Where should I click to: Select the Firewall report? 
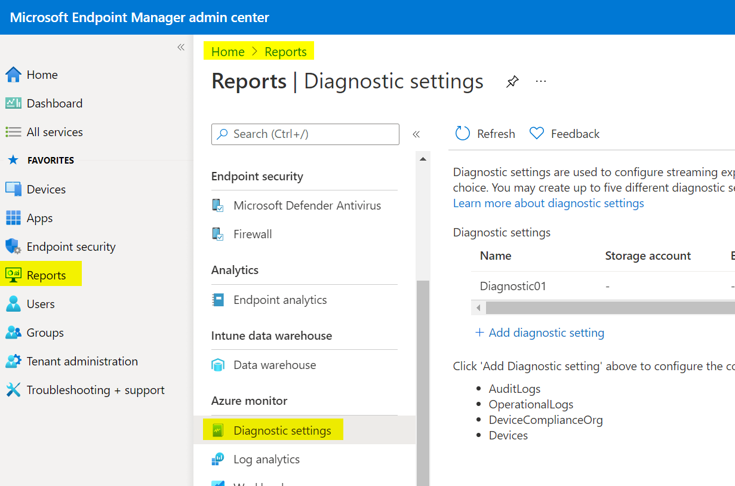252,233
